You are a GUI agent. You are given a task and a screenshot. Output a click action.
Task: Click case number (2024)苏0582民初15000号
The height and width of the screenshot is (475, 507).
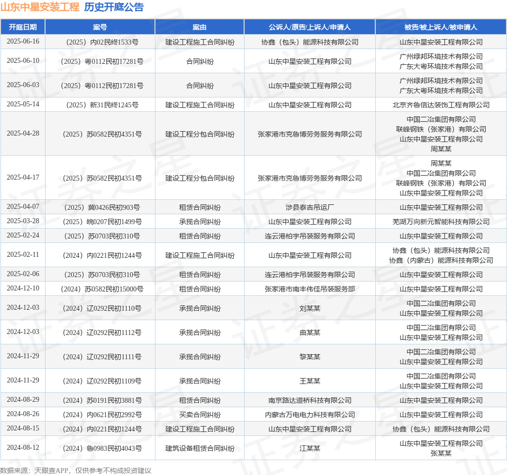[102, 289]
